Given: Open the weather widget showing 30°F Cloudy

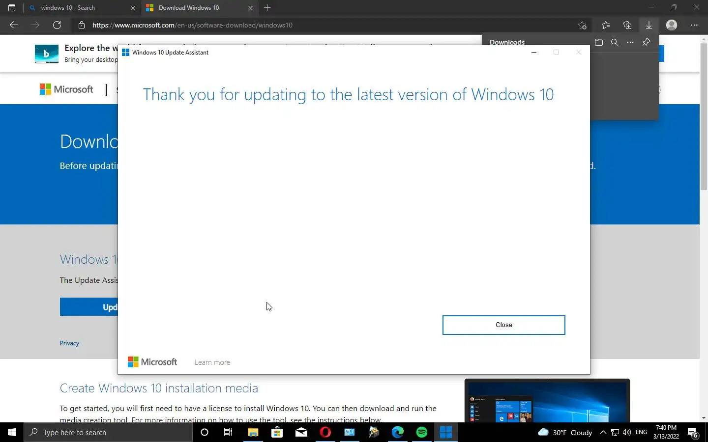Looking at the screenshot, I should pos(565,432).
